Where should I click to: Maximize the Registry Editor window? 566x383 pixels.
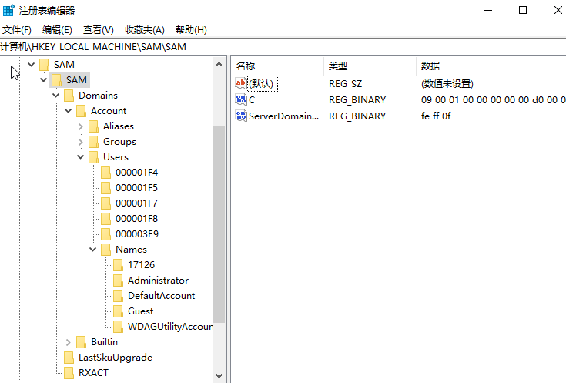coord(523,11)
